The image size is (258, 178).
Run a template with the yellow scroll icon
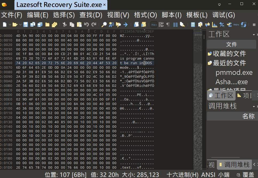click(x=143, y=25)
